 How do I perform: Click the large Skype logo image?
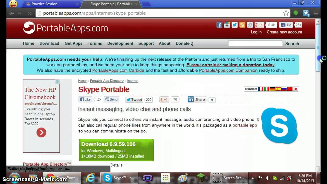[279, 125]
